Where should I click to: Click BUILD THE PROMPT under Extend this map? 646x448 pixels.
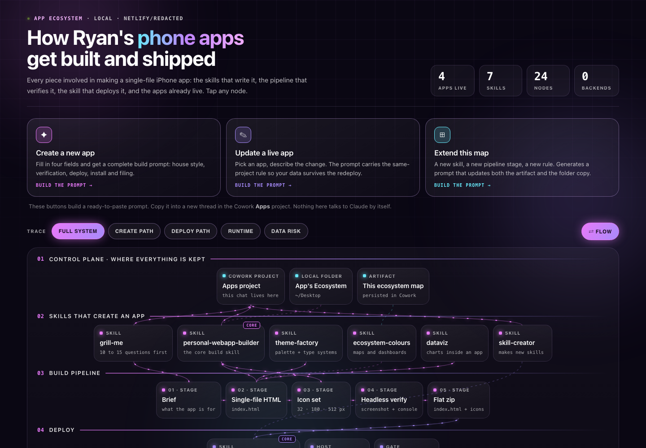coord(463,185)
